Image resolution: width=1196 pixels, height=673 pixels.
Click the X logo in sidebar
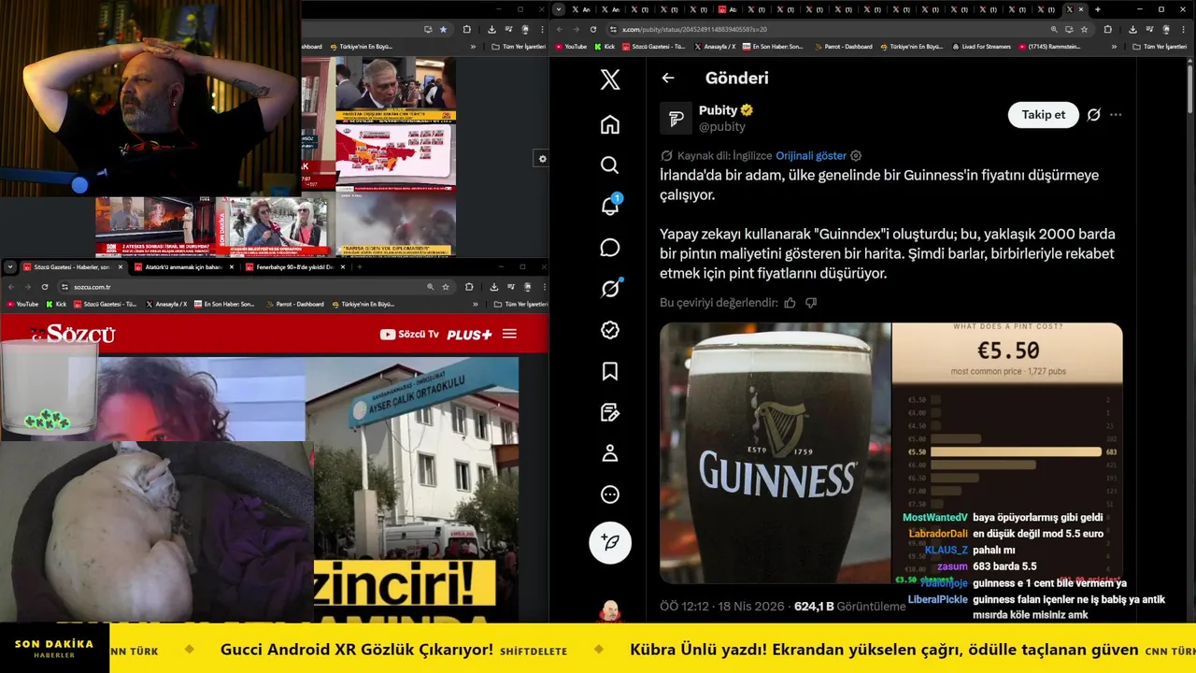(610, 79)
